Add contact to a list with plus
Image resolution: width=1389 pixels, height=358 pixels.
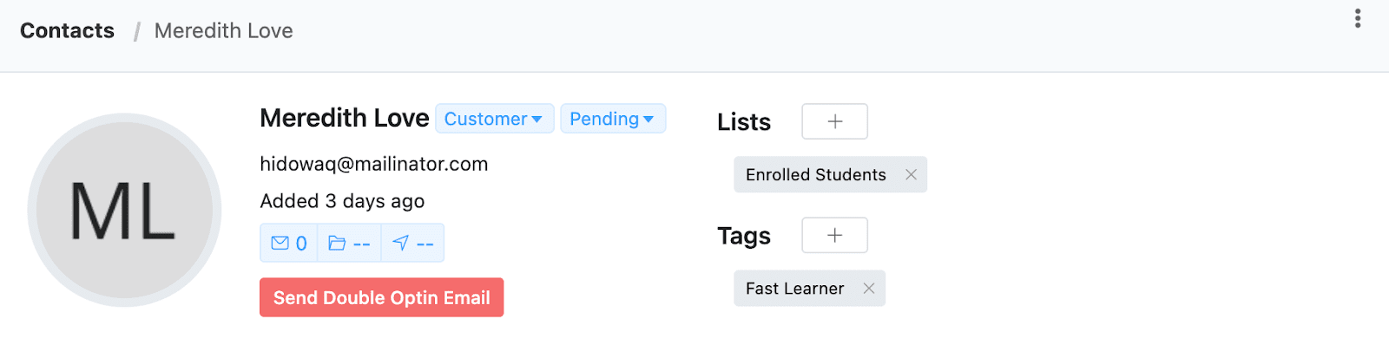click(x=834, y=121)
